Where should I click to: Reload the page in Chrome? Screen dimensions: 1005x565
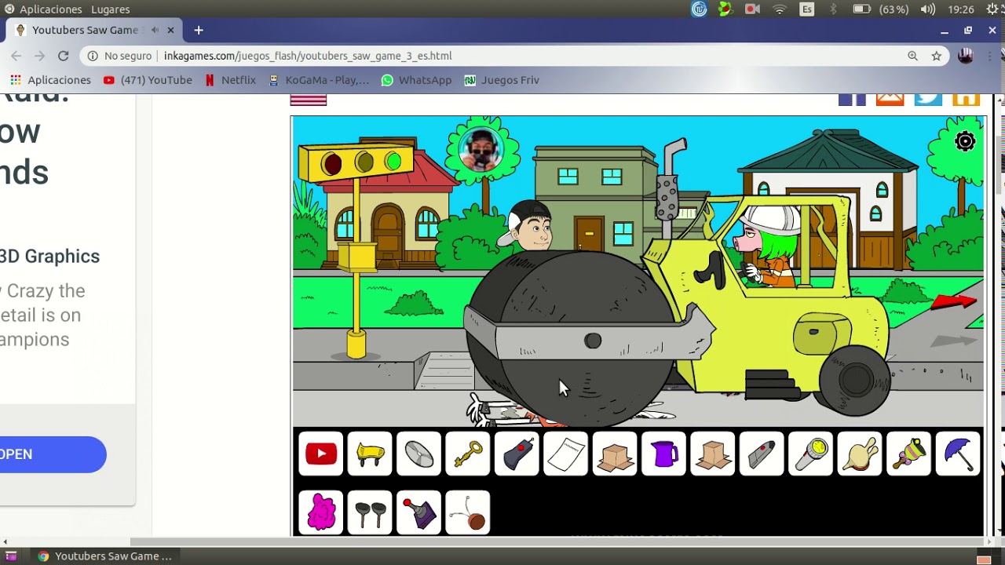[64, 56]
